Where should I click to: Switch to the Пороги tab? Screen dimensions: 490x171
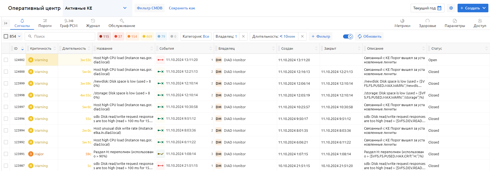pos(45,23)
